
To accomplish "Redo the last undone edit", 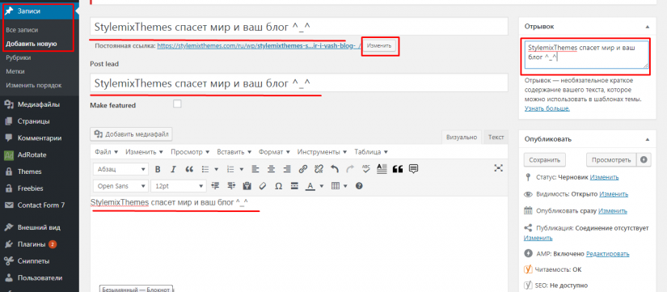I will click(350, 169).
